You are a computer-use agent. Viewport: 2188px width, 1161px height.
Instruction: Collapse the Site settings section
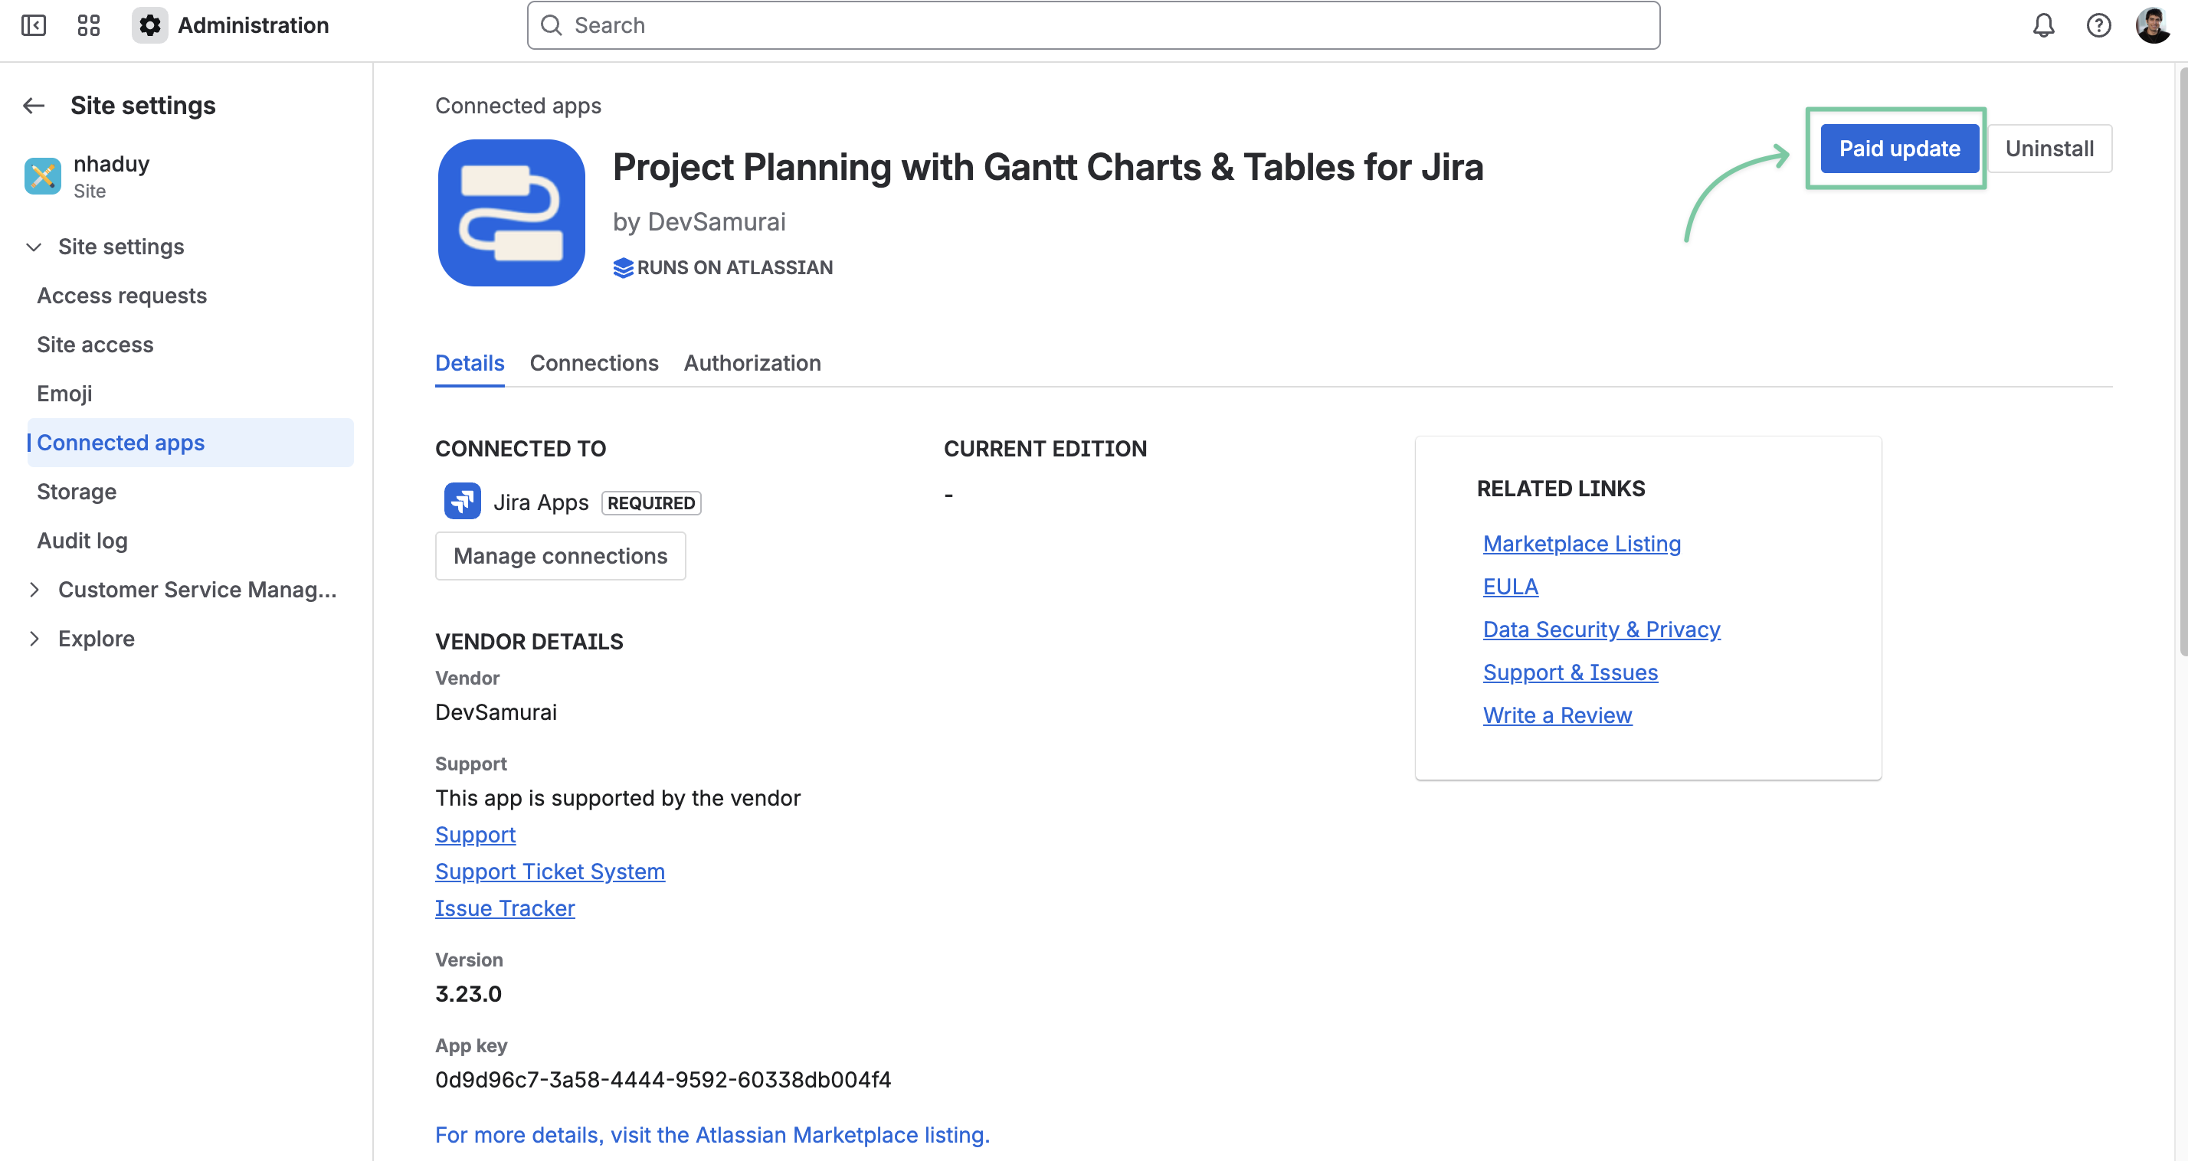click(x=34, y=247)
